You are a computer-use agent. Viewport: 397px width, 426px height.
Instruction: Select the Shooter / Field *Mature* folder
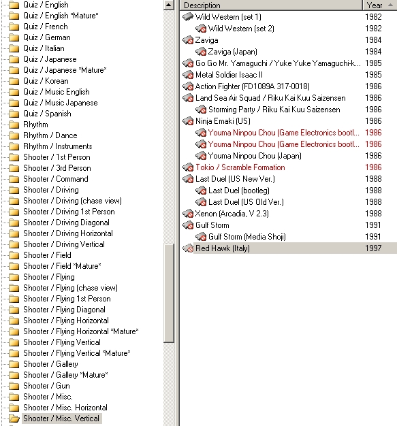pos(62,266)
